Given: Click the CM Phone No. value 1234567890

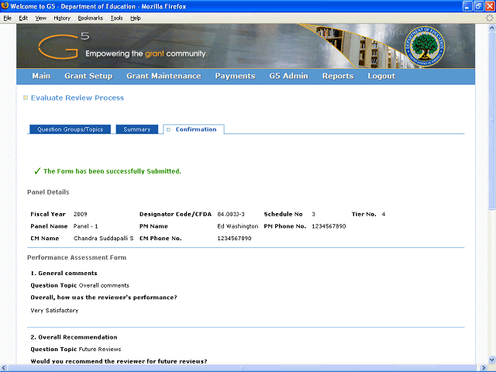Looking at the screenshot, I should pos(234,238).
